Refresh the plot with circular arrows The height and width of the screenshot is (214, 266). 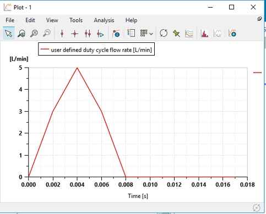164,33
